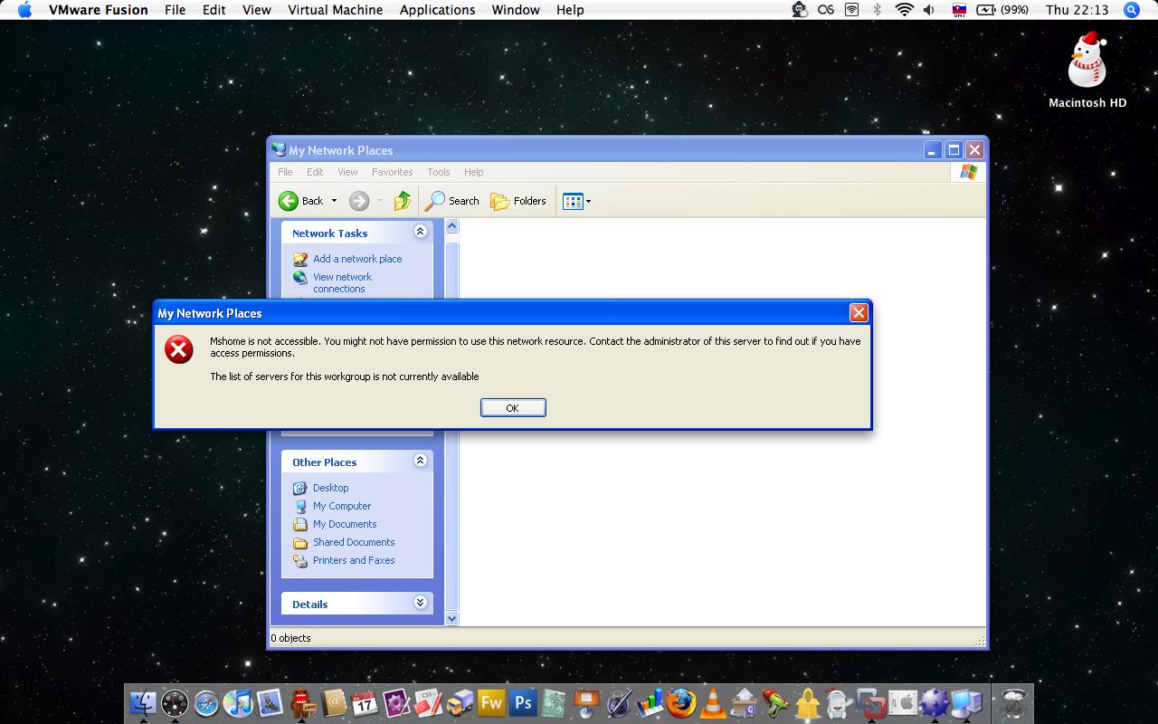Click the volume speaker icon in menu bar
This screenshot has width=1158, height=724.
tap(929, 10)
